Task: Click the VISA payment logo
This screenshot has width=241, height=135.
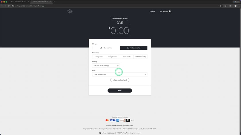Action: (113, 120)
